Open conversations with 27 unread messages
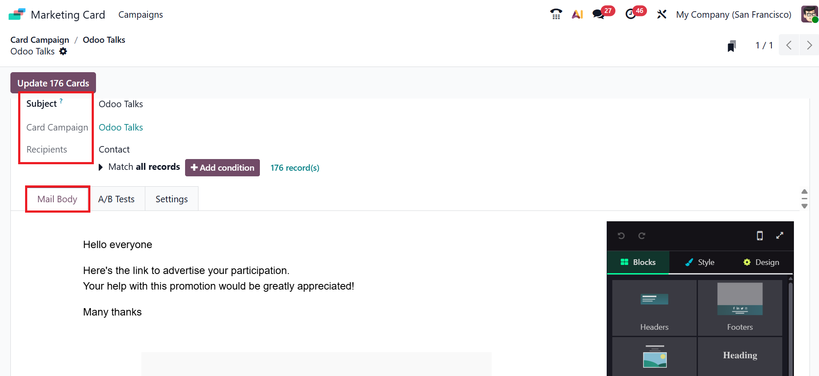Screen dimensions: 819x376 pyautogui.click(x=599, y=14)
